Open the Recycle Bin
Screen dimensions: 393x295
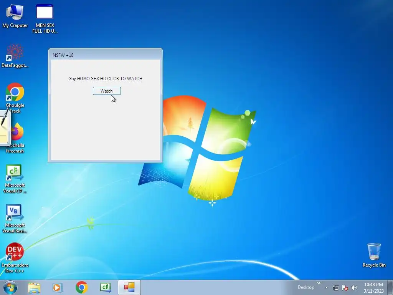pos(374,255)
